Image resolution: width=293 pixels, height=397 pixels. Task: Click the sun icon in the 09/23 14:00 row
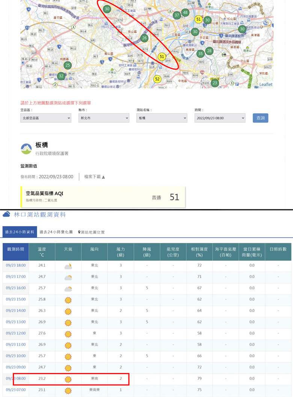pyautogui.click(x=68, y=311)
